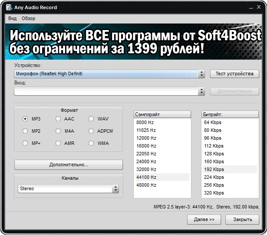Select 11025 Hz sample rate
267x235 pixels.
162,130
